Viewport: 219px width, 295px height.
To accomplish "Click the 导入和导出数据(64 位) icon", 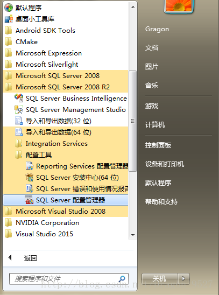I will pos(19,132).
